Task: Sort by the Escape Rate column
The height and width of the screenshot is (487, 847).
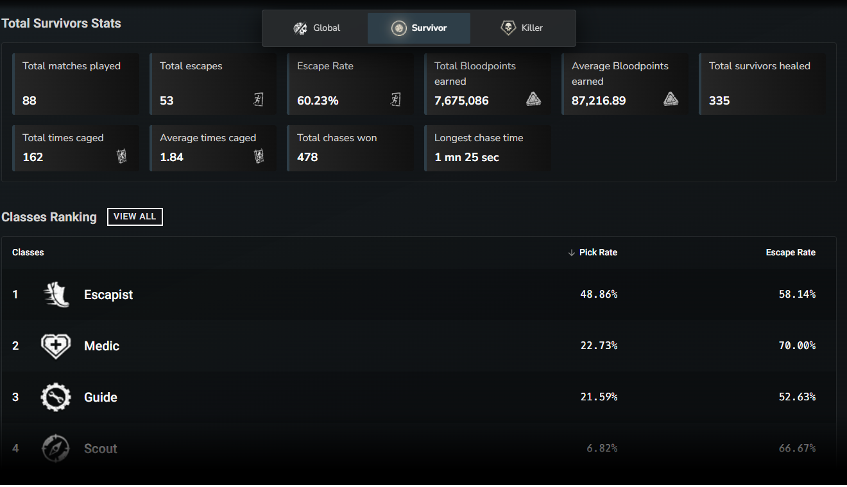Action: coord(791,253)
